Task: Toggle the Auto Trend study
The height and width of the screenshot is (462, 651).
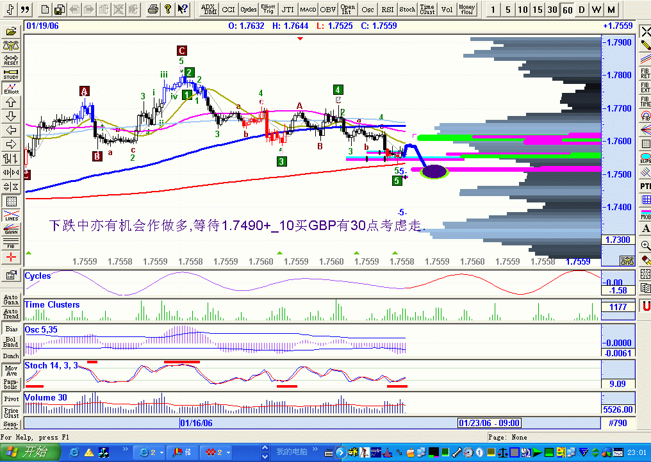Action: (11, 314)
